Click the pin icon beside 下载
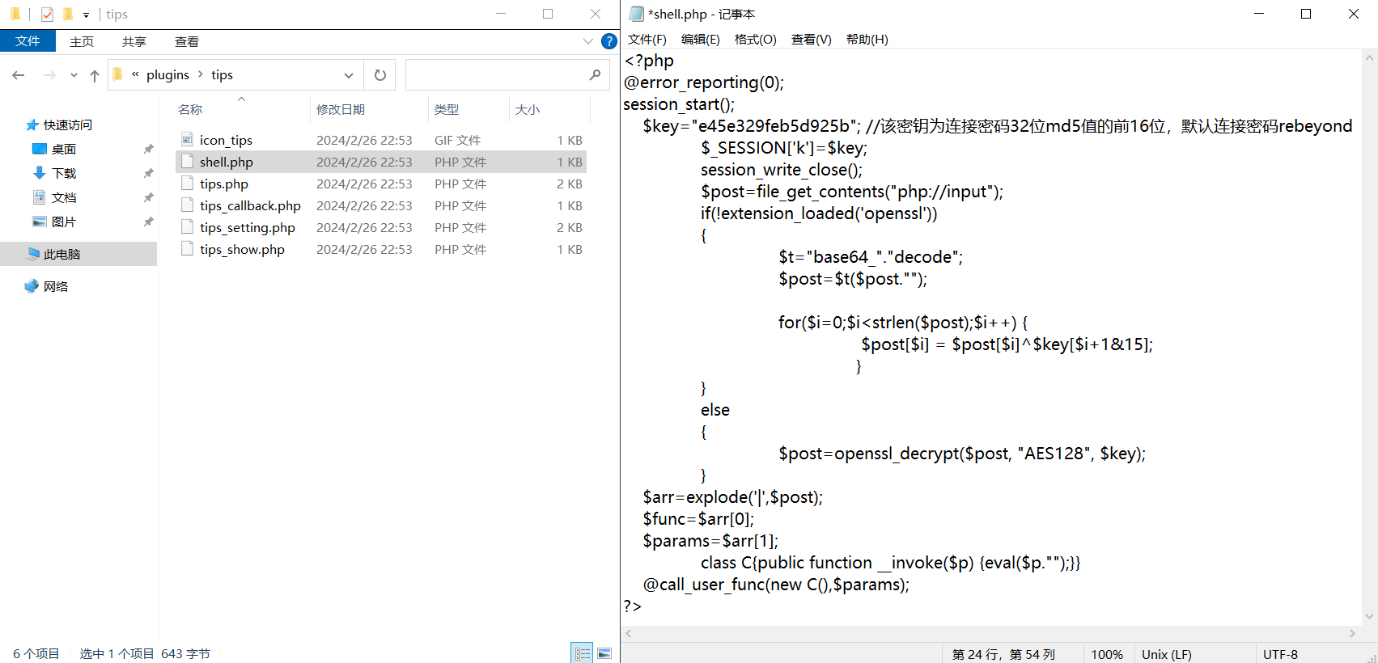Image resolution: width=1378 pixels, height=663 pixels. tap(148, 174)
